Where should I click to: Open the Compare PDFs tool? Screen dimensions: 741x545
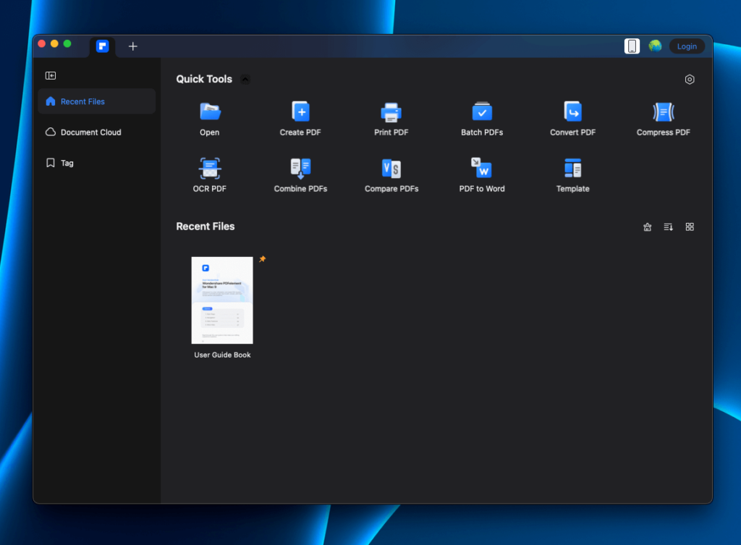point(391,175)
